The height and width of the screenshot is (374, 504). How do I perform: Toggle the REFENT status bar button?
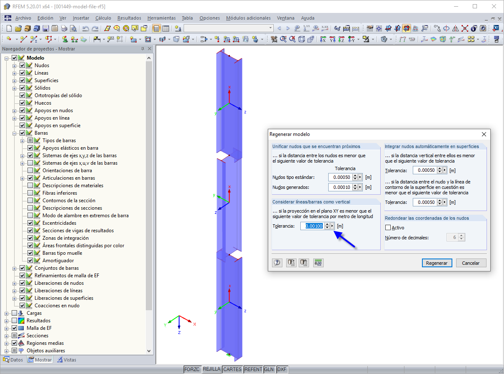(253, 369)
